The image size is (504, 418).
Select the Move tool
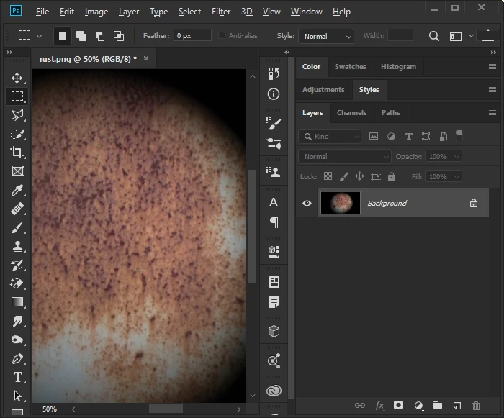(17, 78)
